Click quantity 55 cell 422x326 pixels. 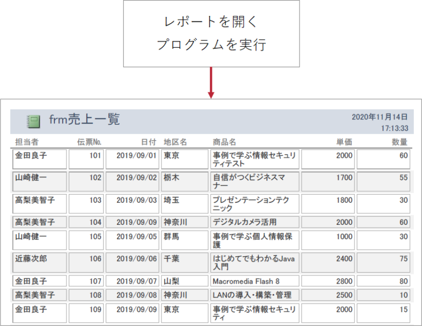pos(384,181)
